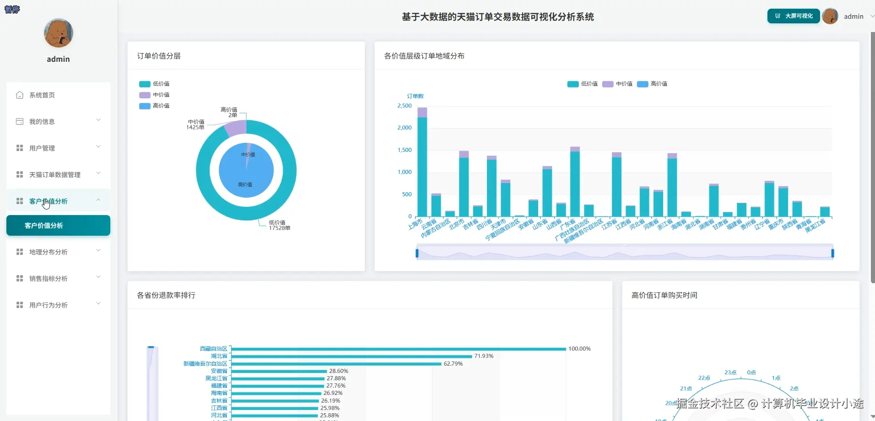The image size is (875, 421).
Task: Open the admin account dropdown in header
Action: 859,16
